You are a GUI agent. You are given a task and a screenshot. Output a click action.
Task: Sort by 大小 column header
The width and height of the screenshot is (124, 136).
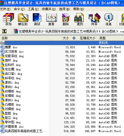click(62, 38)
